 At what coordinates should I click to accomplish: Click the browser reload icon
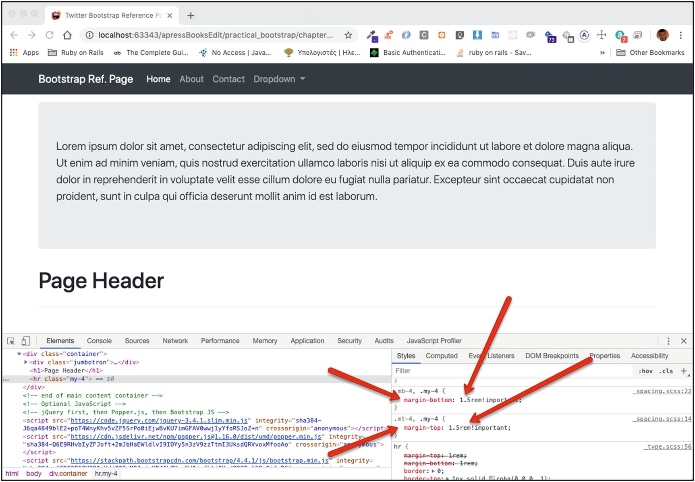50,35
